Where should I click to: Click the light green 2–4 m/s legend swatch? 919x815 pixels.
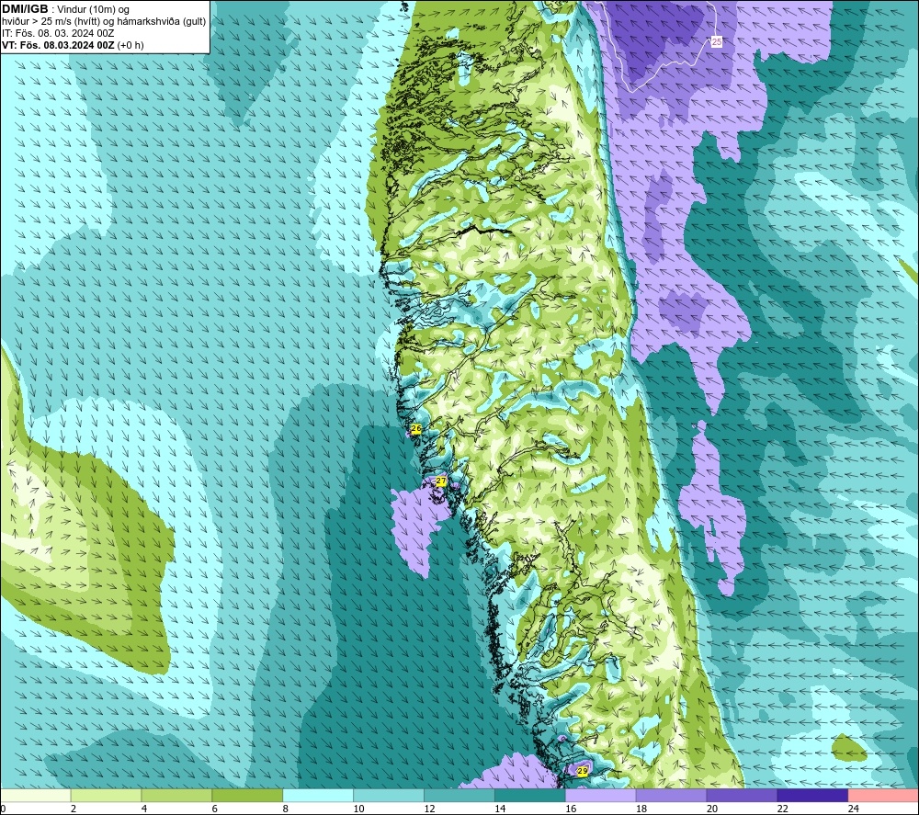click(106, 795)
